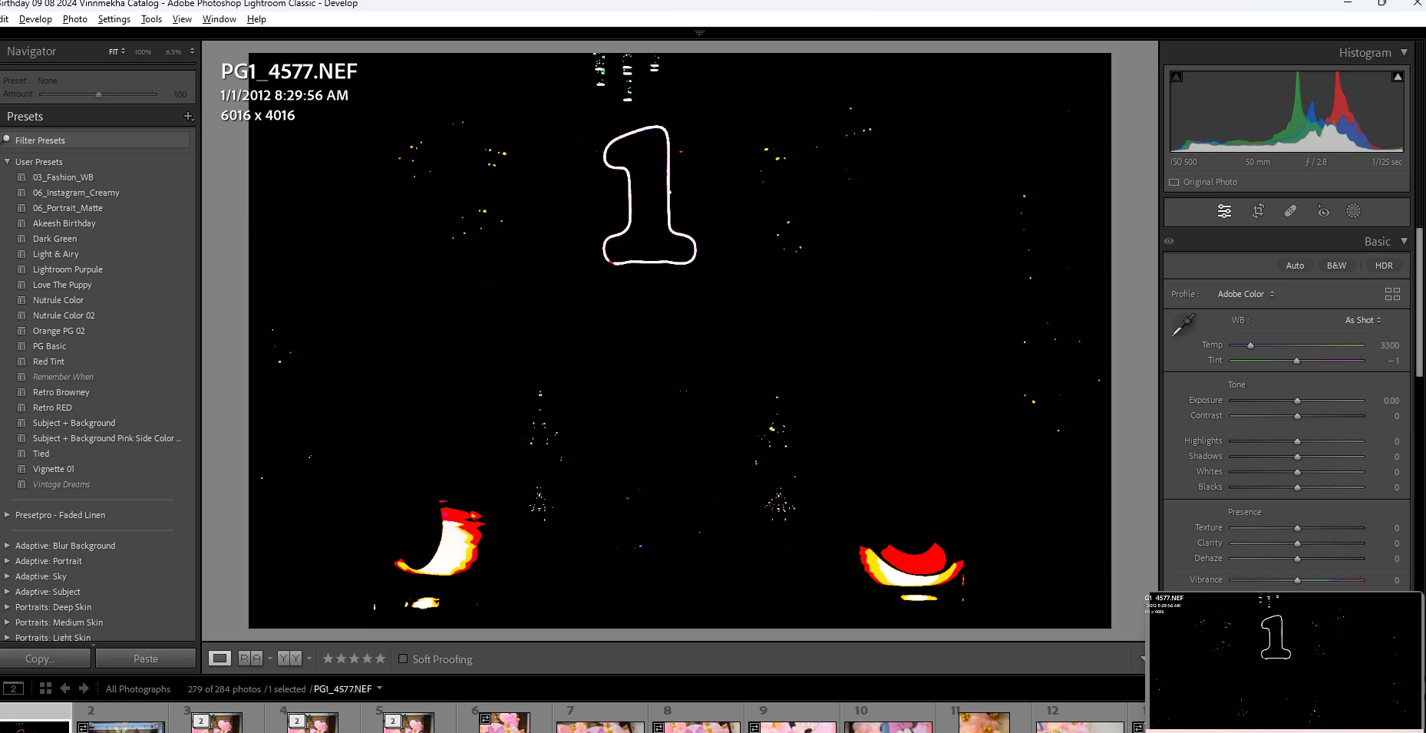Click the YY before/after view icon
The height and width of the screenshot is (733, 1426).
tap(289, 659)
